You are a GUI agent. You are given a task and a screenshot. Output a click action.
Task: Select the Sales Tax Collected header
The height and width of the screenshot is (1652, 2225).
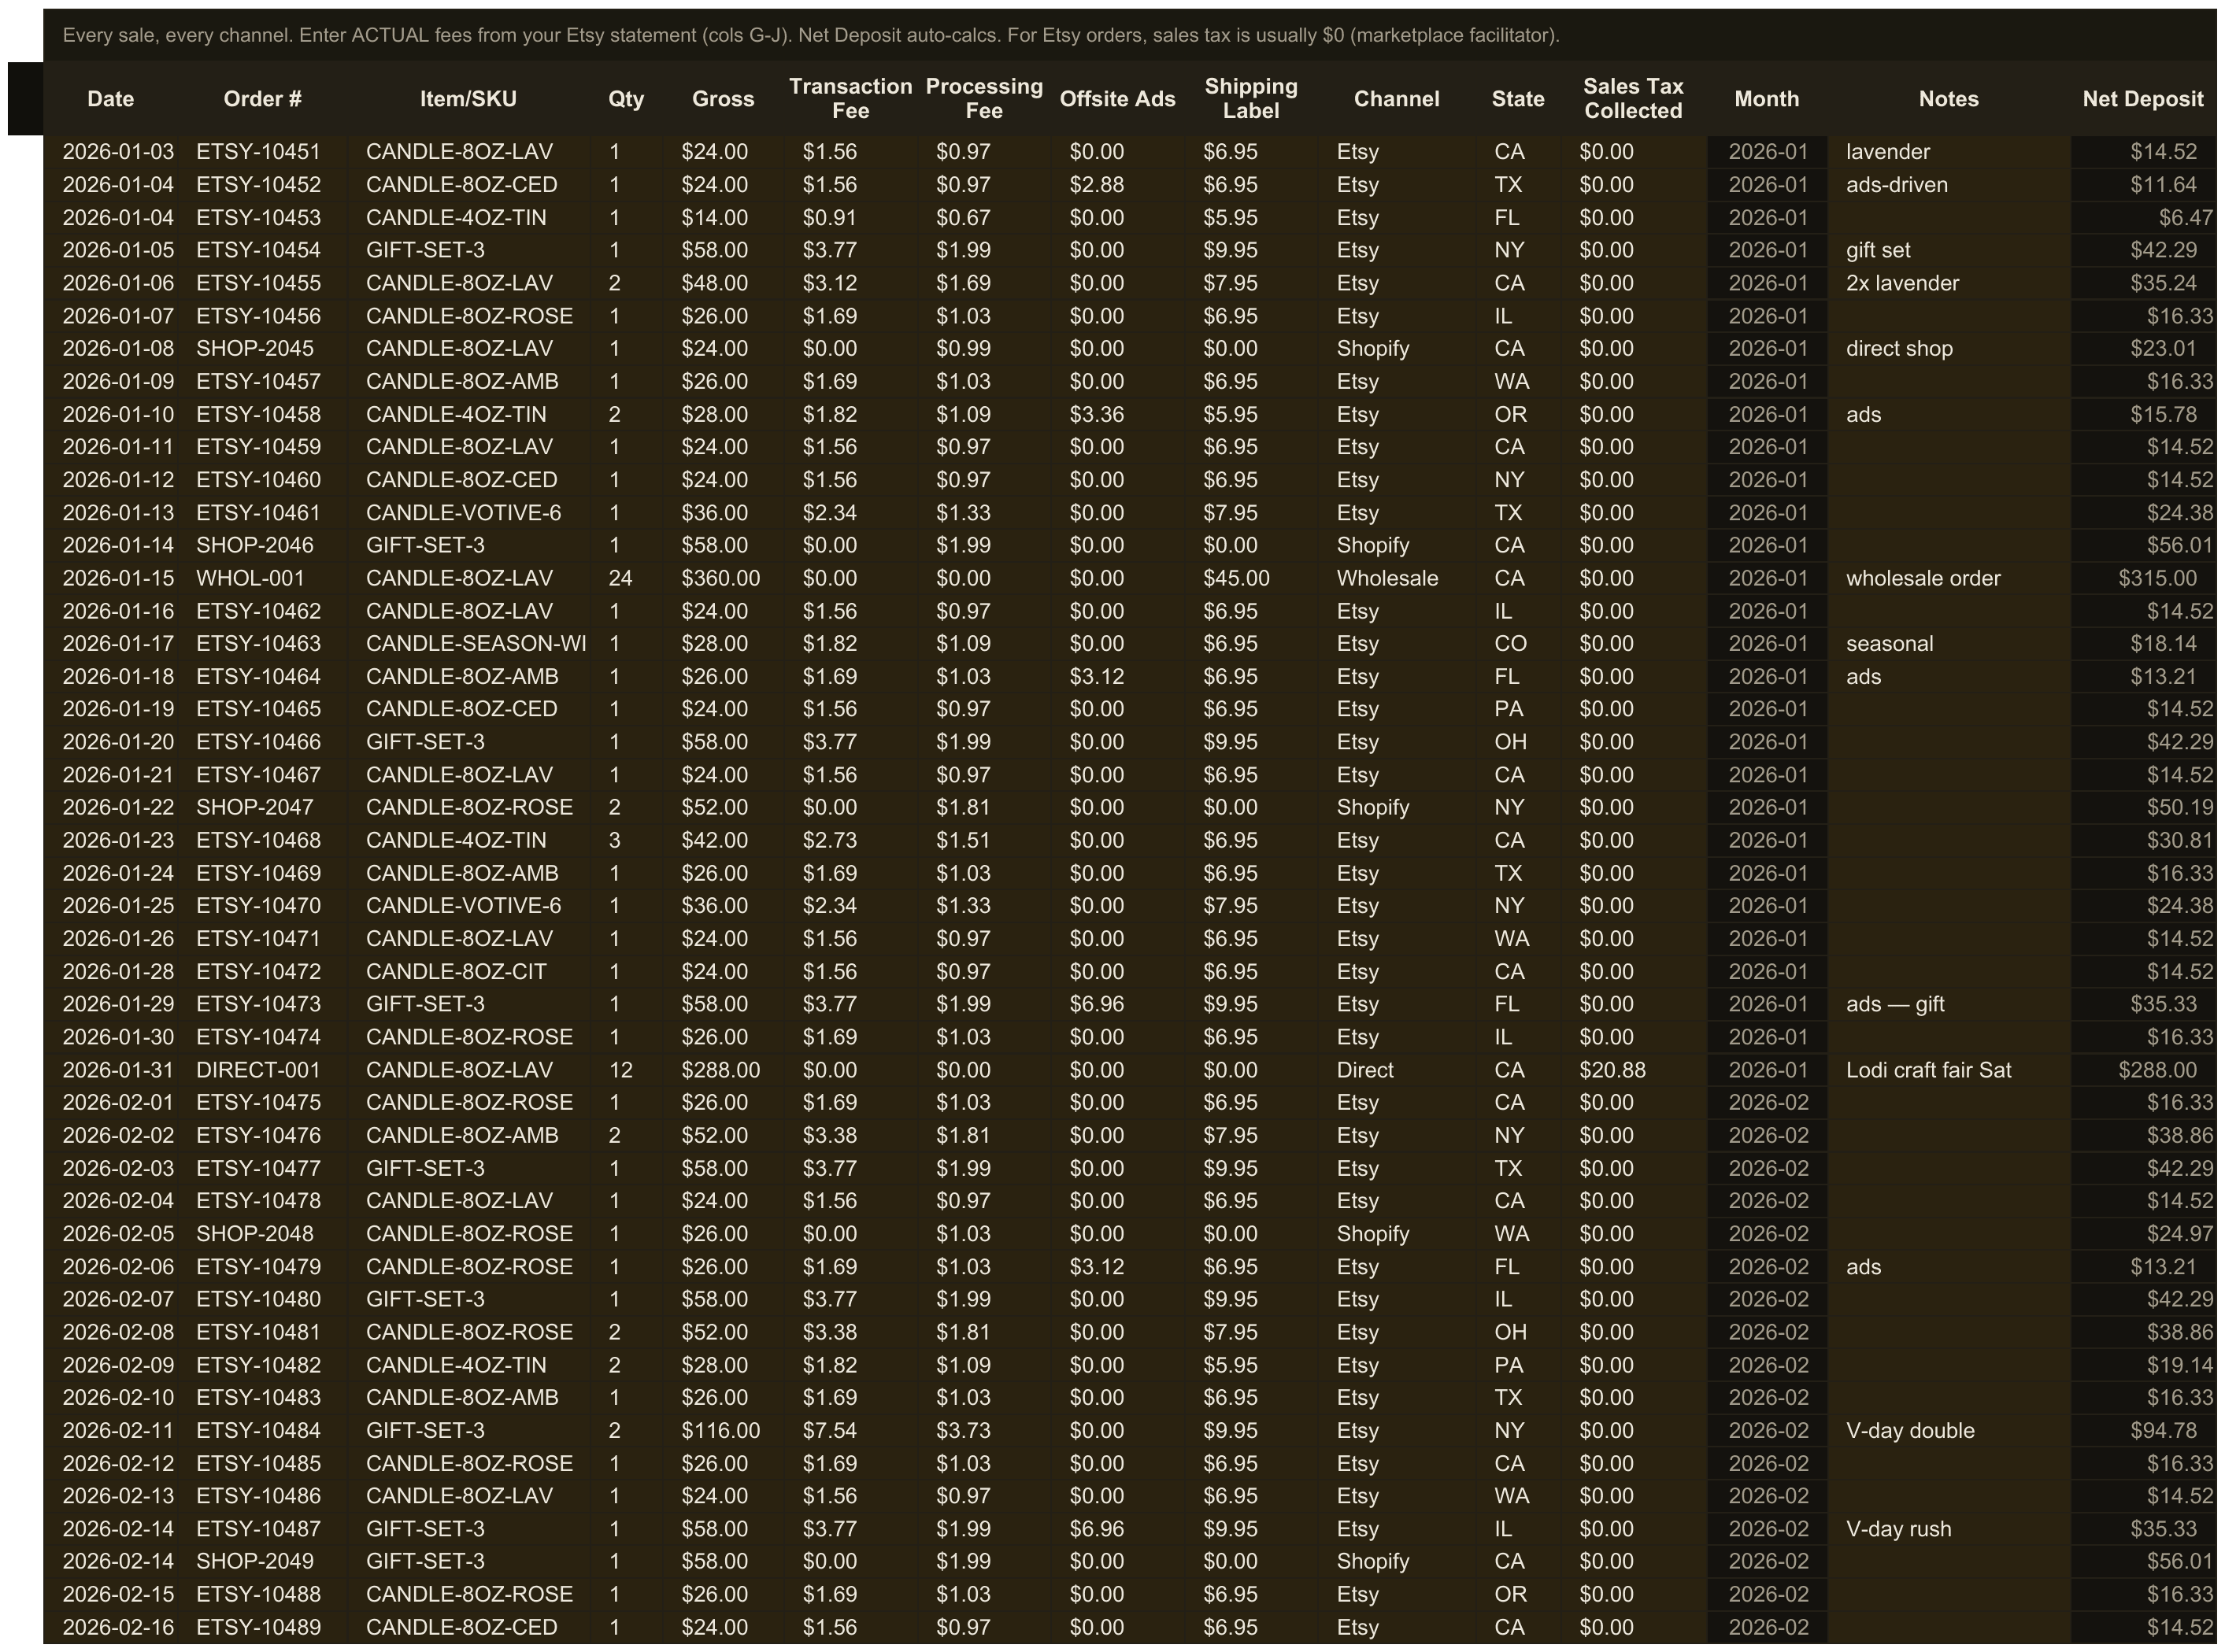(x=1633, y=99)
